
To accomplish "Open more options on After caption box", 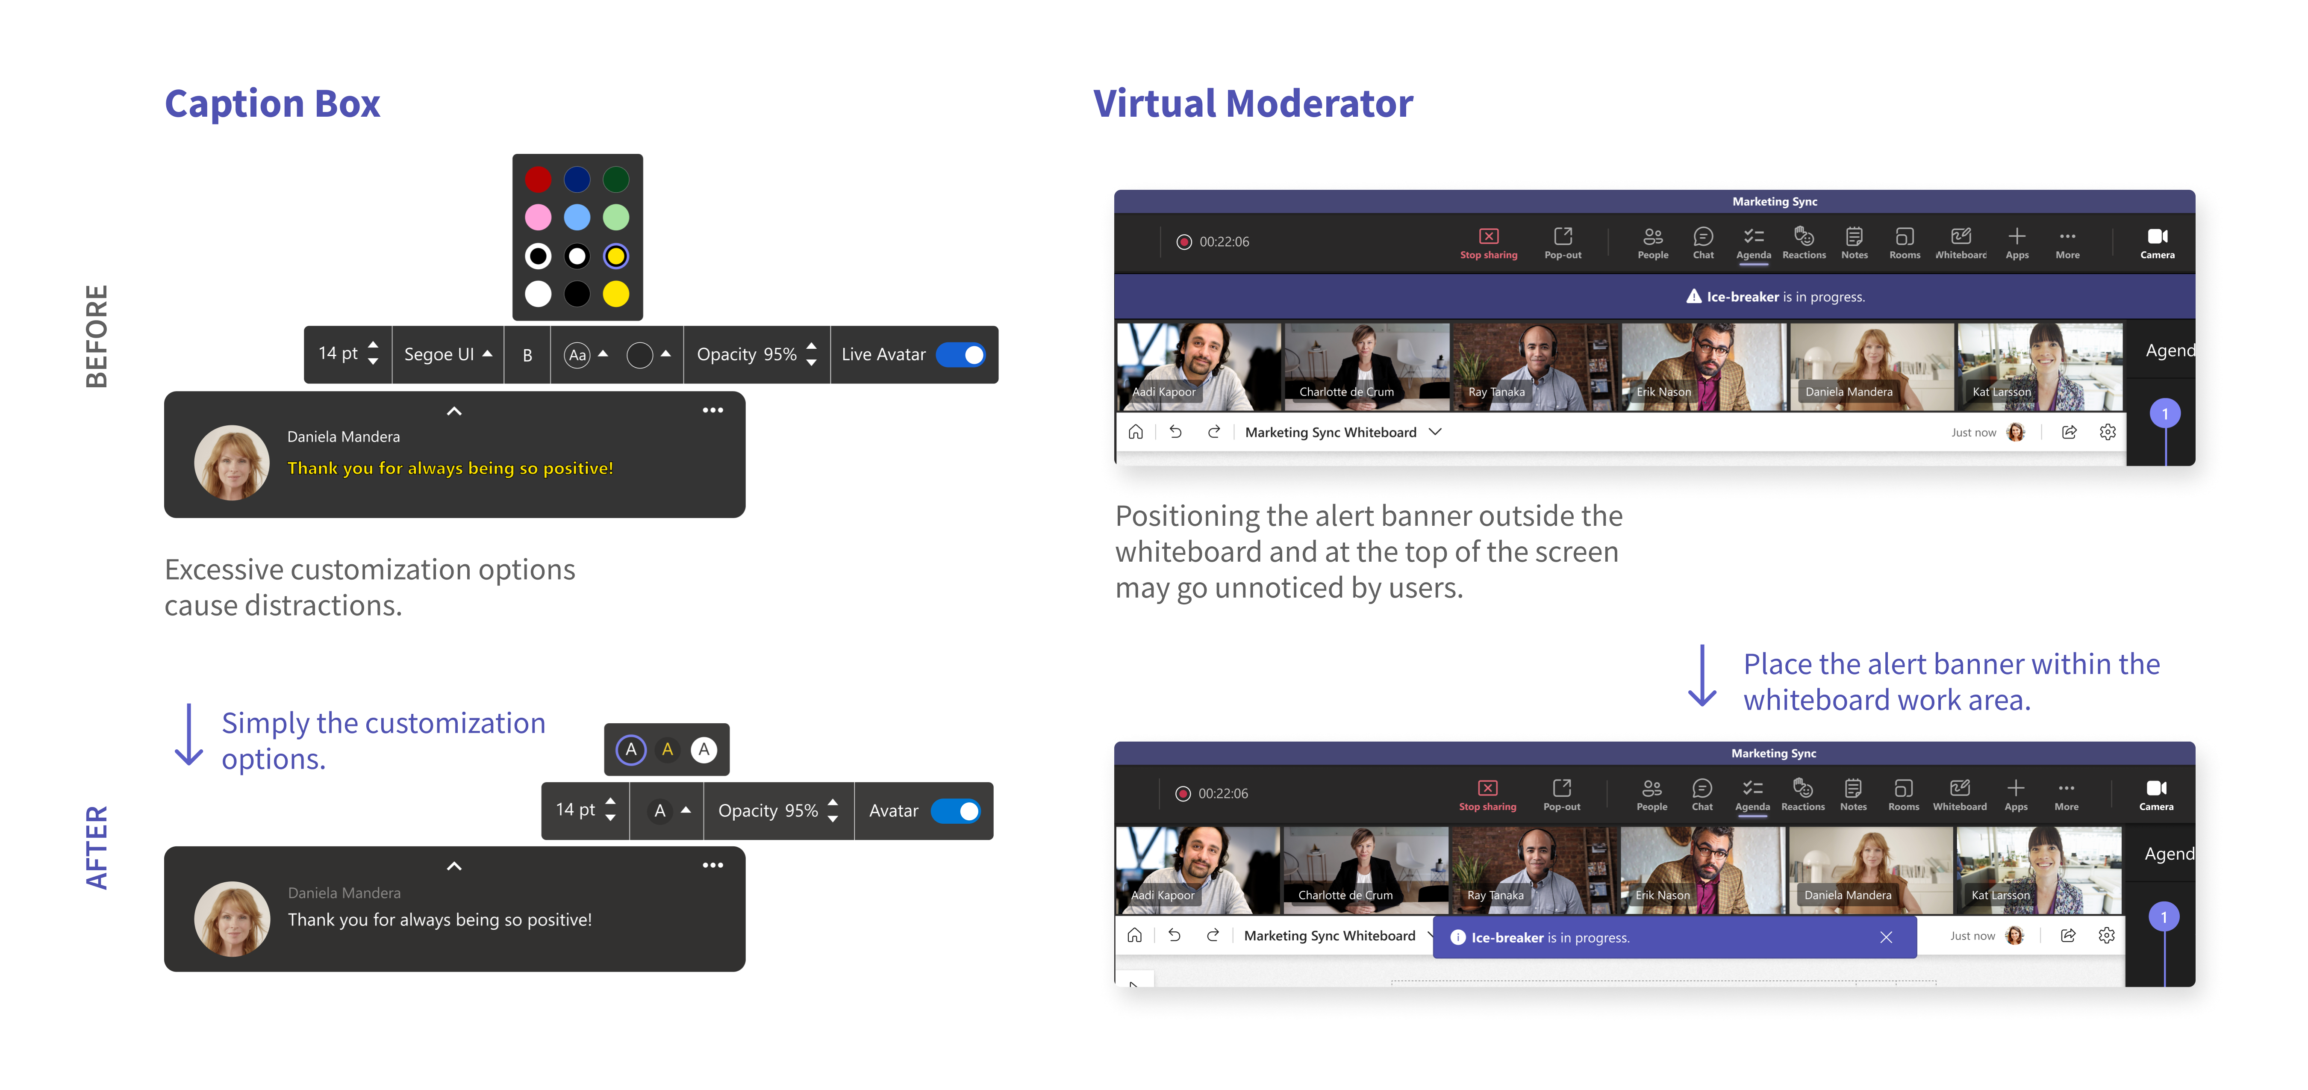I will [713, 866].
